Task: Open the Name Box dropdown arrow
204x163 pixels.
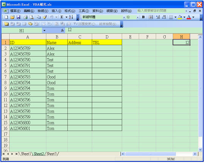Action: click(x=44, y=31)
